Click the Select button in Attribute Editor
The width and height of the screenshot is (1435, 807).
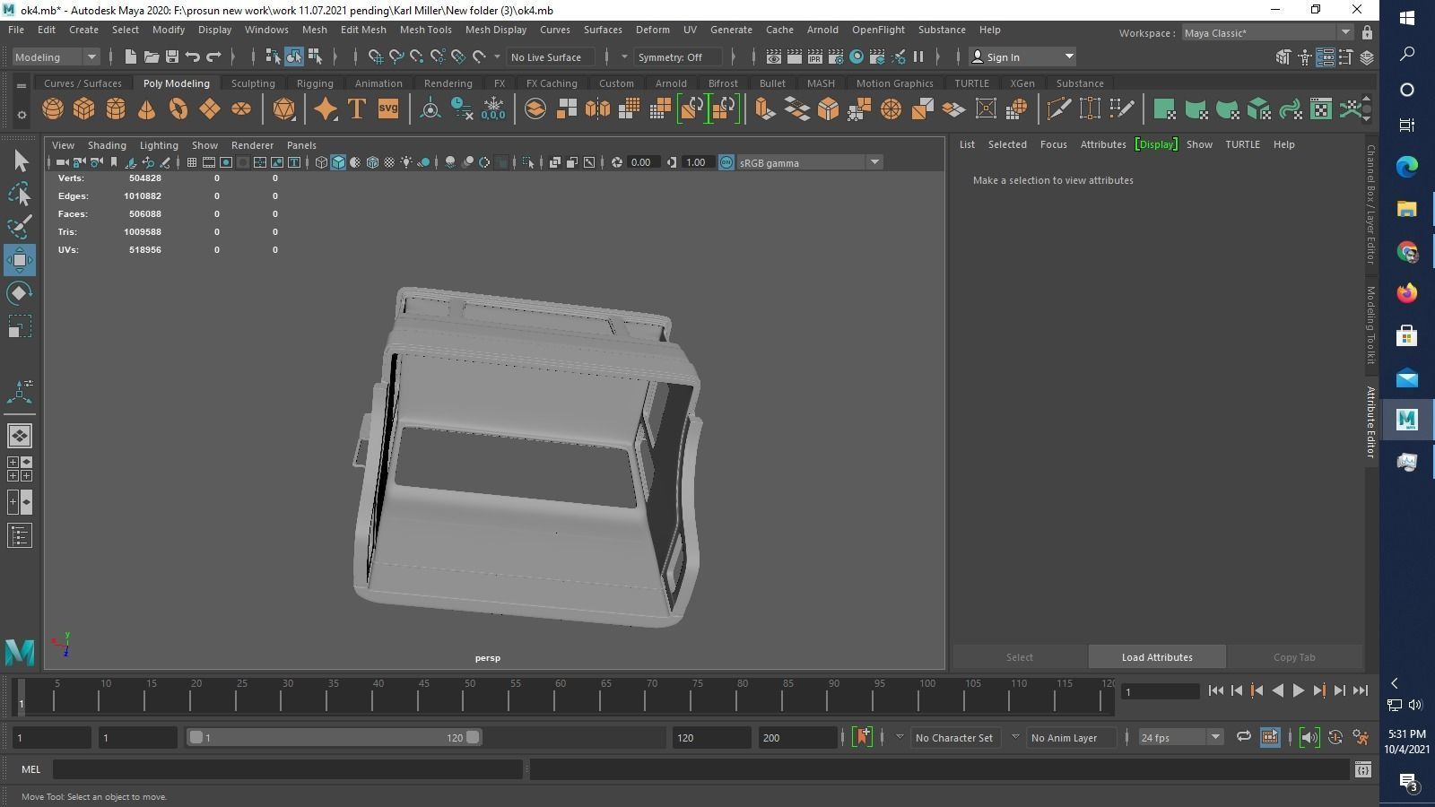pos(1020,657)
